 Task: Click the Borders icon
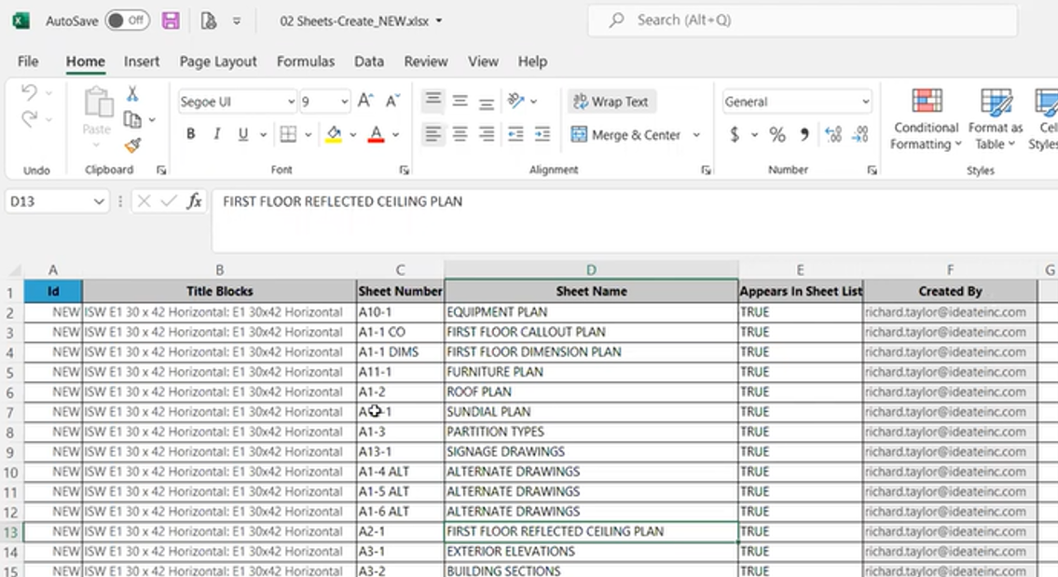[x=288, y=134]
